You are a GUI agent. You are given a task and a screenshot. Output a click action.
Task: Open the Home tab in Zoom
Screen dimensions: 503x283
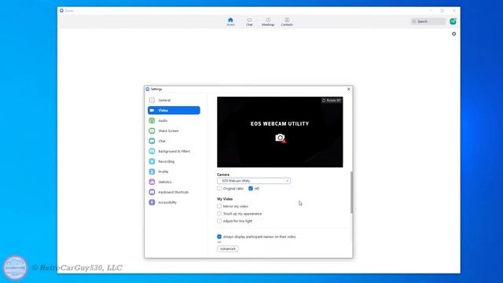click(x=230, y=22)
